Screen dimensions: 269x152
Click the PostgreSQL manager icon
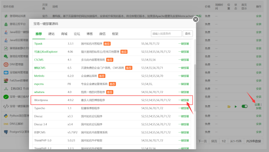(6, 132)
